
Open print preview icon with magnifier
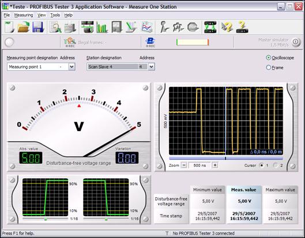click(x=55, y=27)
